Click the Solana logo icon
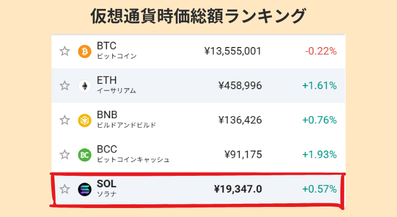Image resolution: width=397 pixels, height=217 pixels. pos(85,189)
